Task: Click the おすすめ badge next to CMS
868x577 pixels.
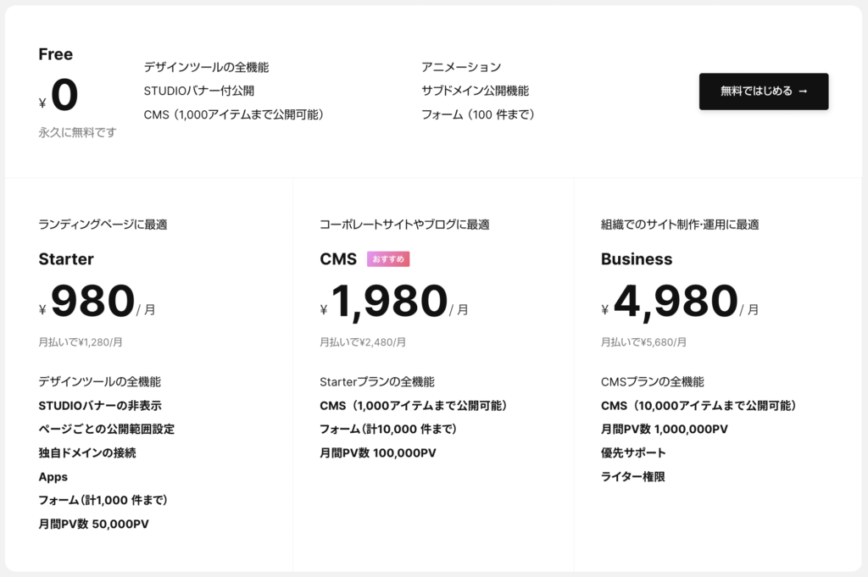Action: (388, 259)
